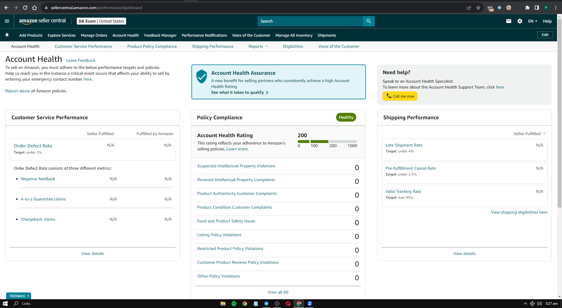Click the browser home icon
This screenshot has width=562, height=308.
35,8
